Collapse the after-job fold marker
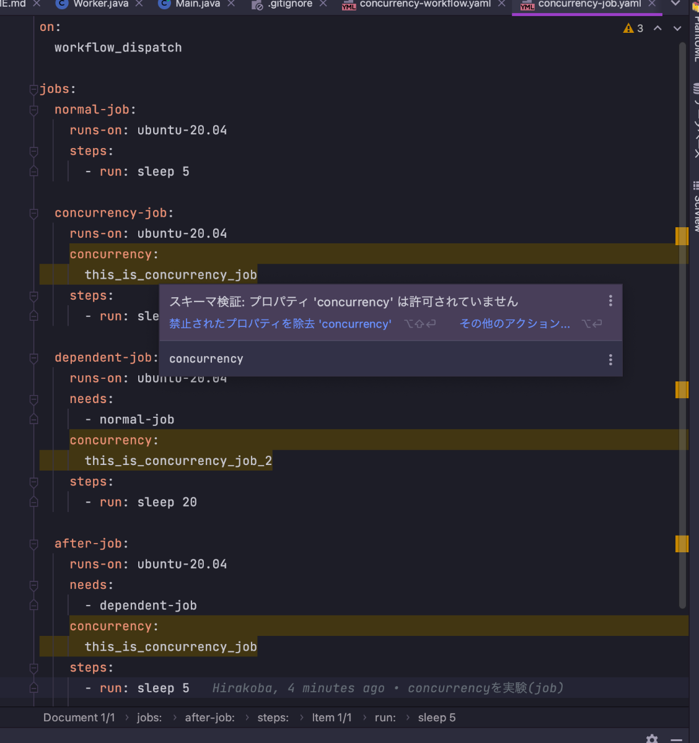 33,544
